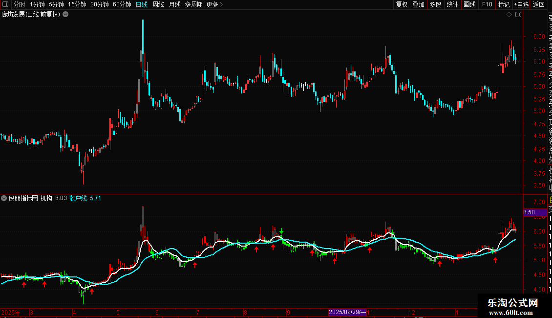Click the 散户线: 5.71 indicator value

85,198
